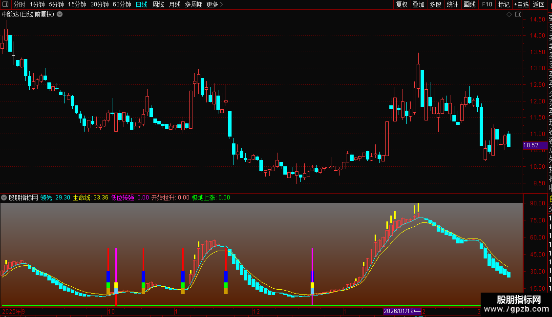Select the 60分钟 period
The height and width of the screenshot is (317, 552).
pos(122,4)
